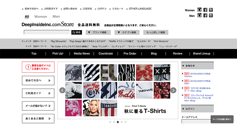Open the Men Twitter icon
This screenshot has height=130, width=237.
[211, 15]
